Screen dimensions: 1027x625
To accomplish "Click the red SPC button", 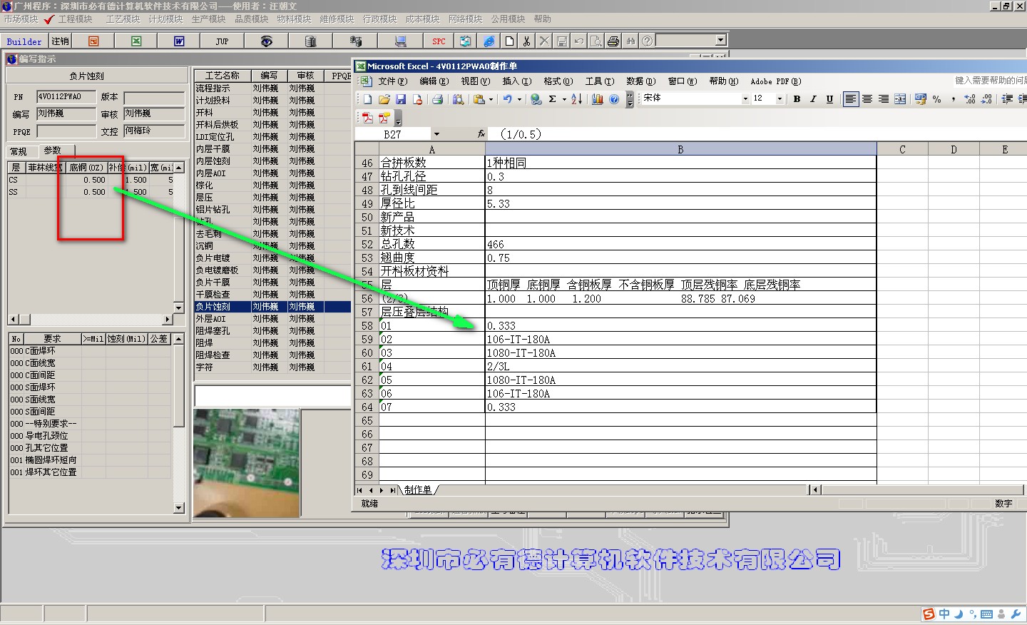I will tap(439, 41).
